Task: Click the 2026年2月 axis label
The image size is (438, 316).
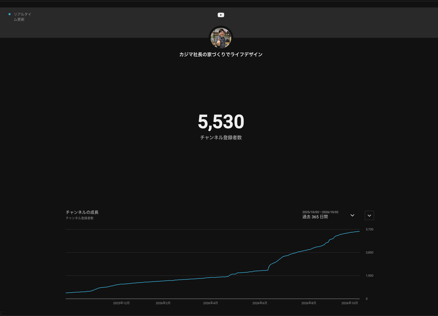Action: coord(163,303)
